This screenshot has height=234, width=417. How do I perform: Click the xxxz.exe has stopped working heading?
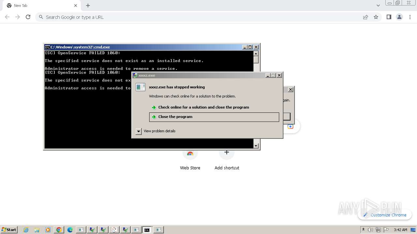(x=177, y=87)
